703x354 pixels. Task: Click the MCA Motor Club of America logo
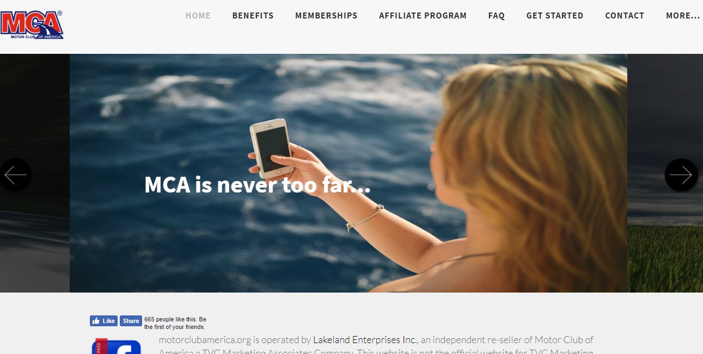pos(32,25)
